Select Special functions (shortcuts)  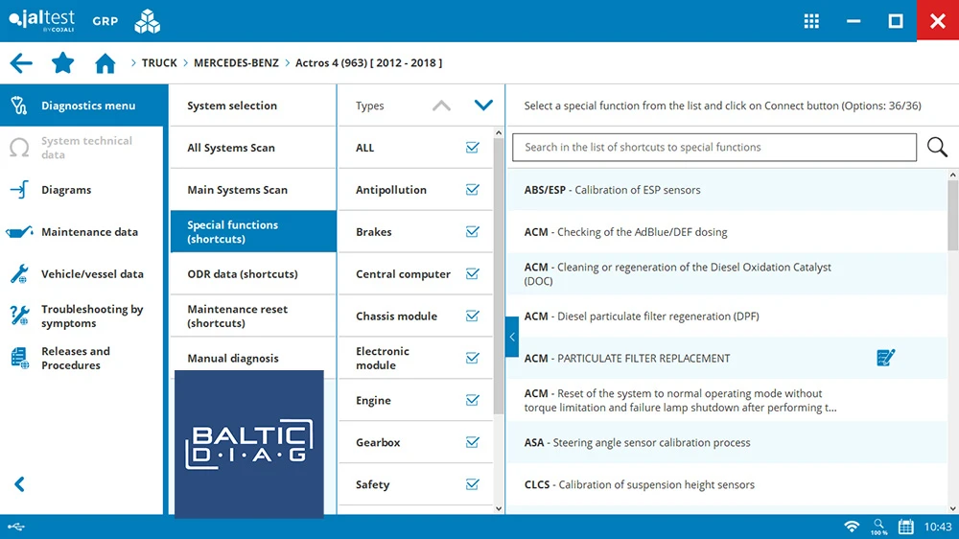[x=253, y=232]
